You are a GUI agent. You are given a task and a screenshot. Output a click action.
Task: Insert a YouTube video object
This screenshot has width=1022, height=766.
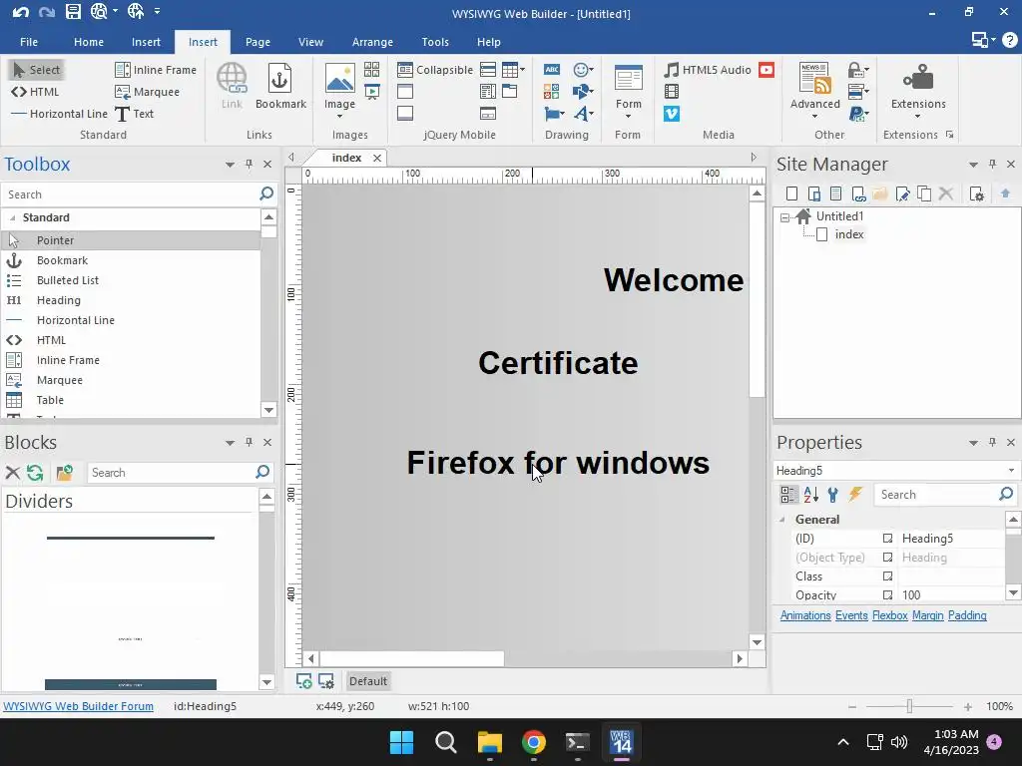pos(766,70)
